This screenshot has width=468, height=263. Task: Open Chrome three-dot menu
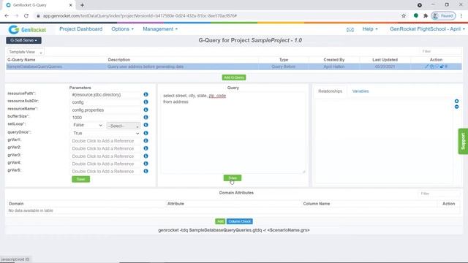[x=461, y=16]
